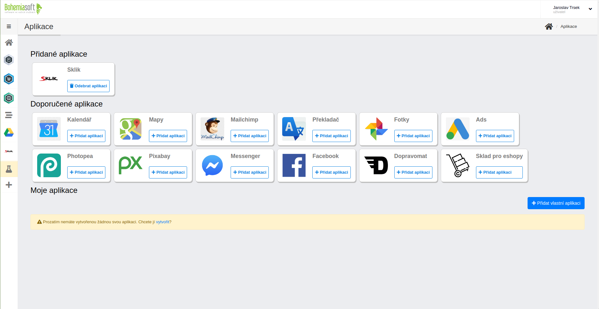
Task: Click the Přidané aplikace heading
Action: pyautogui.click(x=59, y=54)
